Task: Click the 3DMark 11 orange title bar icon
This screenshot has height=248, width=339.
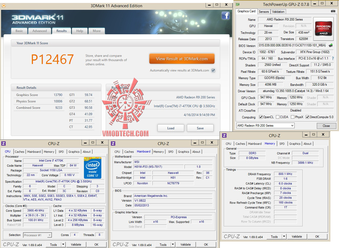Action: click(4, 5)
